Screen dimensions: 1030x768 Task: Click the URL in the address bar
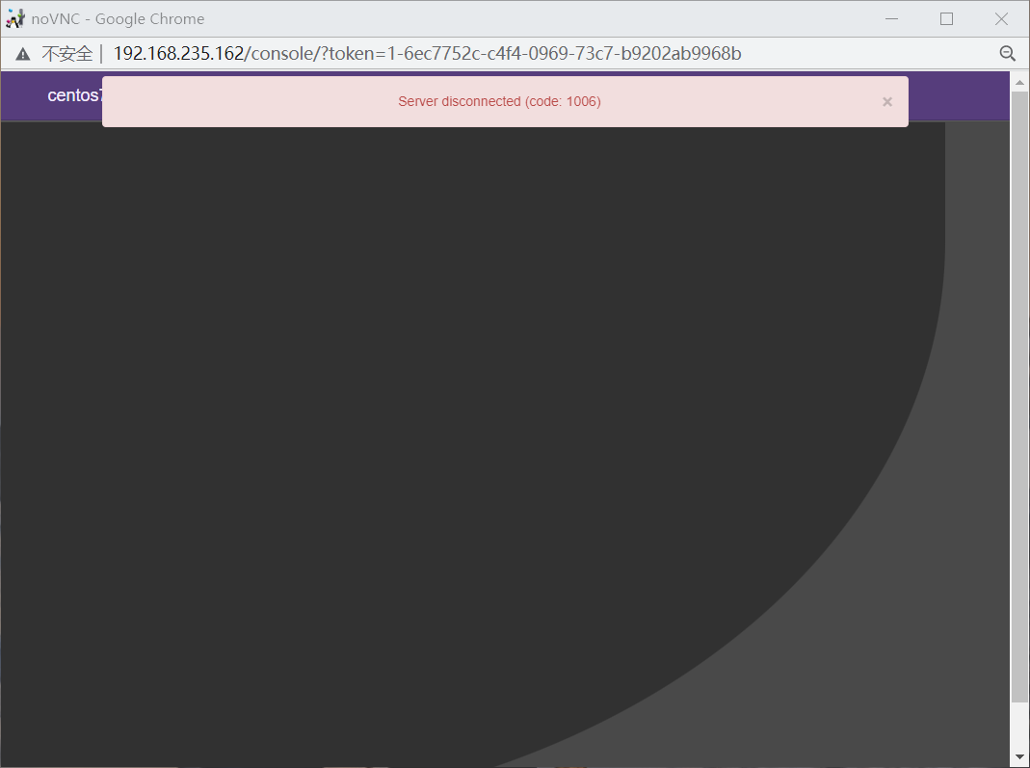427,53
